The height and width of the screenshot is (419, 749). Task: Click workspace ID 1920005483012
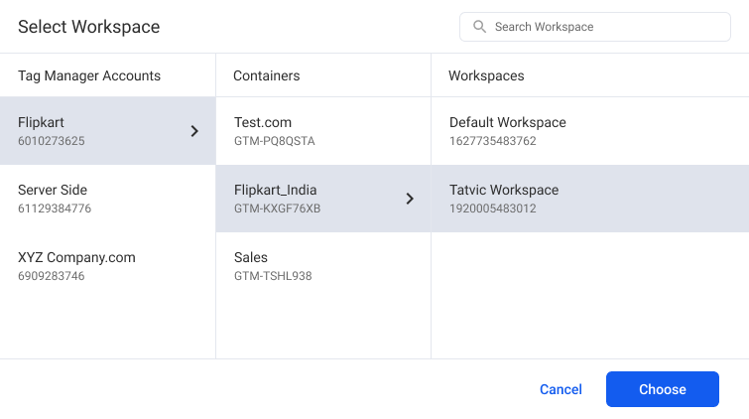point(492,209)
